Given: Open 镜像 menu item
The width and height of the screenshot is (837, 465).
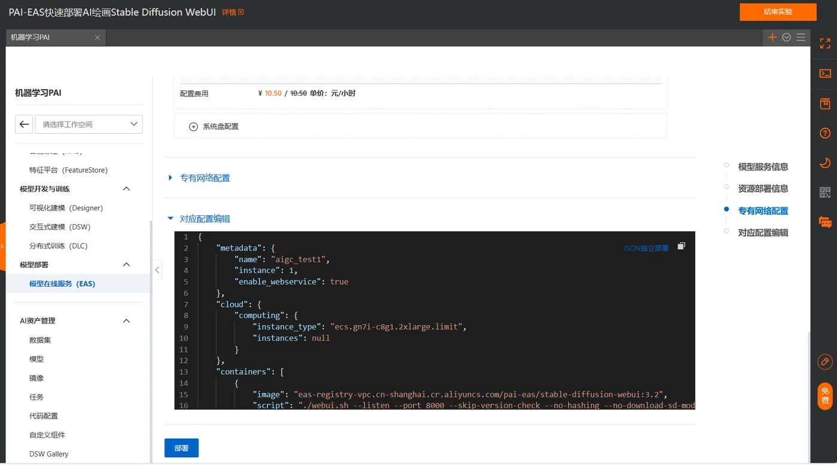Looking at the screenshot, I should pyautogui.click(x=36, y=378).
